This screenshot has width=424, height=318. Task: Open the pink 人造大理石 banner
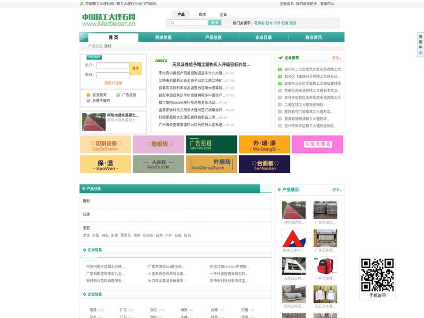pyautogui.click(x=317, y=144)
